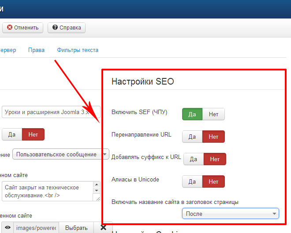Turn on Добавлять суффикс к URL with Да
291x233 pixels.
coord(194,159)
